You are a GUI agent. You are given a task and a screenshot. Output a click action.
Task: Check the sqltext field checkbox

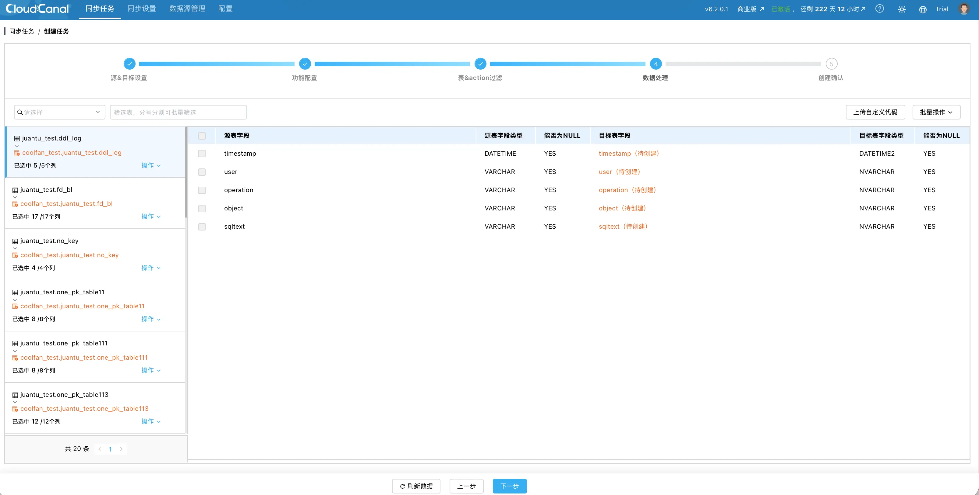(x=202, y=227)
